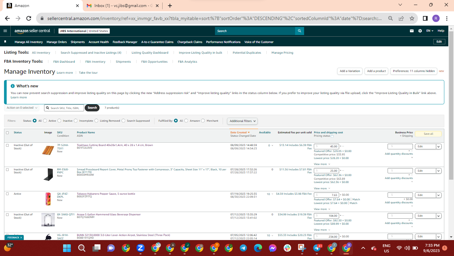454x256 pixels.
Task: Open Chrome's tab search chevron
Action: 401,5
